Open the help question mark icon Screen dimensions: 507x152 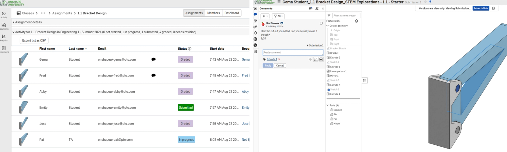(x=493, y=8)
